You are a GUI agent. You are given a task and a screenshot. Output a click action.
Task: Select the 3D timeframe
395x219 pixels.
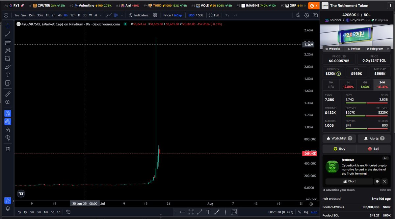[x=85, y=15]
